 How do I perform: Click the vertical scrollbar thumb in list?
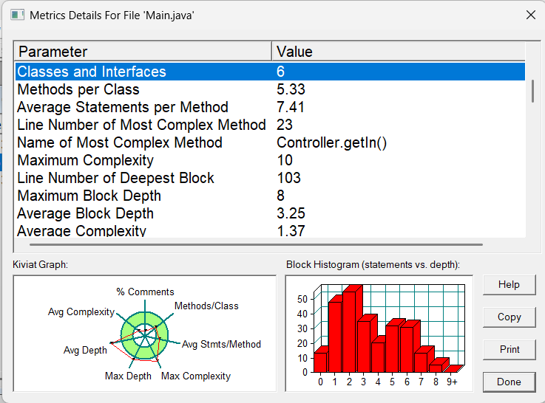tap(532, 90)
